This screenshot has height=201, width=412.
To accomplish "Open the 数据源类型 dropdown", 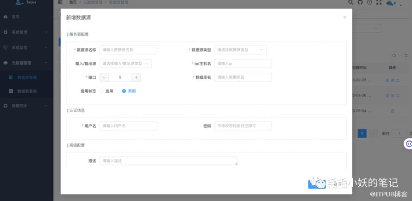I will point(240,50).
